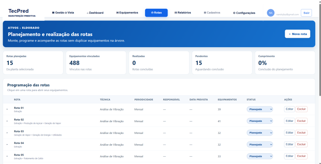The image size is (321, 164).
Task: Open the Gestão à Vista tab
Action: (x=63, y=13)
